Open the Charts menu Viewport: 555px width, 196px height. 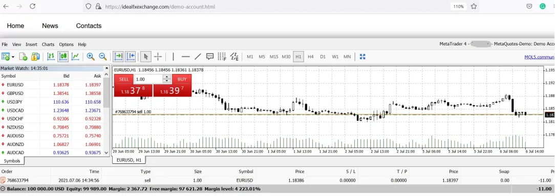pyautogui.click(x=48, y=44)
